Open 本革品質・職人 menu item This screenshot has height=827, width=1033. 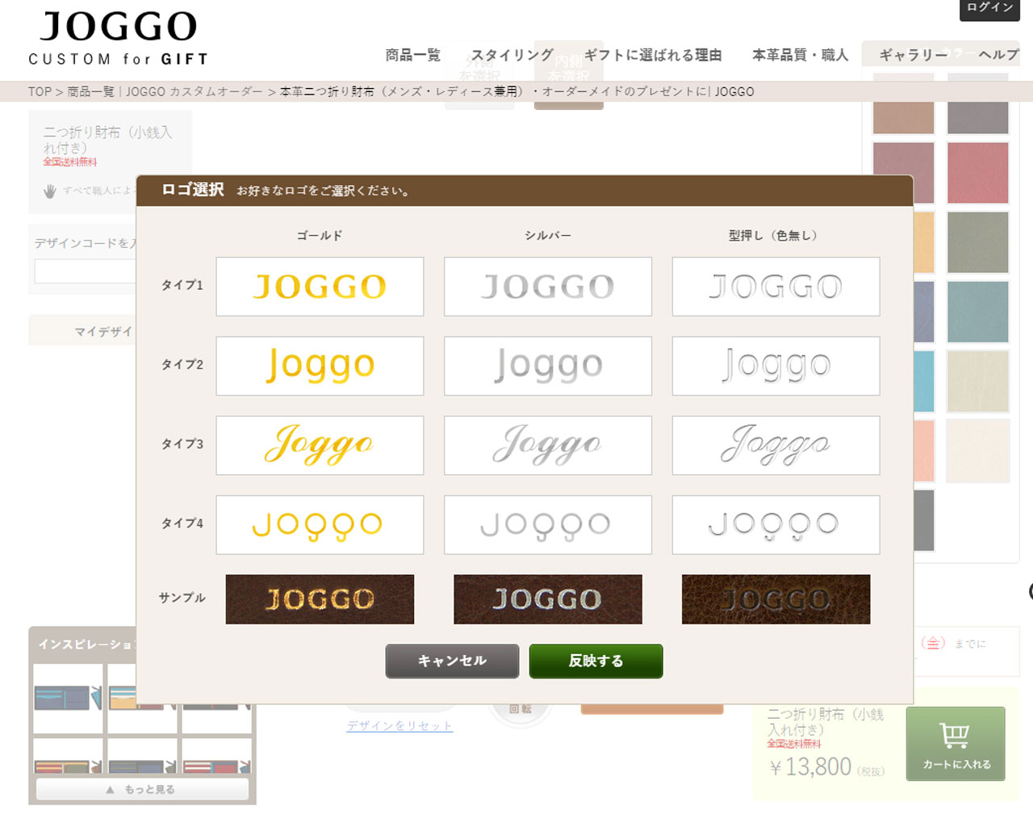[800, 55]
